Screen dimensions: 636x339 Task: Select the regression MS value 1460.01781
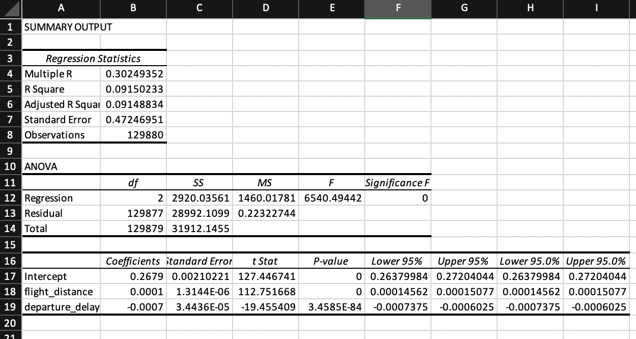tap(266, 198)
